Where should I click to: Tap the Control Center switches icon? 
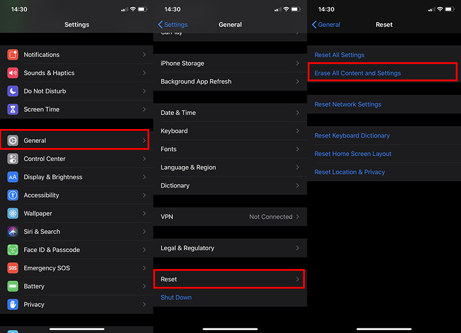click(13, 158)
